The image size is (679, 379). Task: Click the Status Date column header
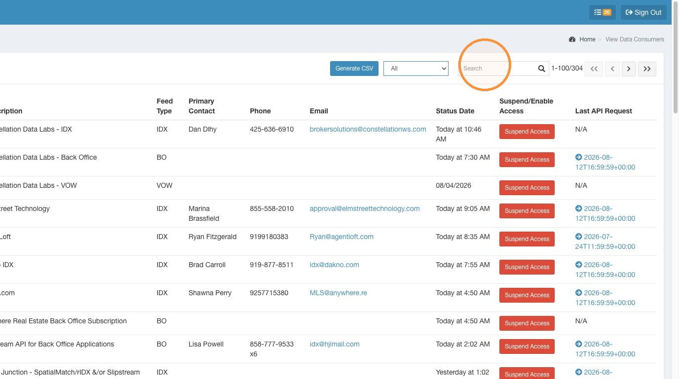[x=455, y=111]
